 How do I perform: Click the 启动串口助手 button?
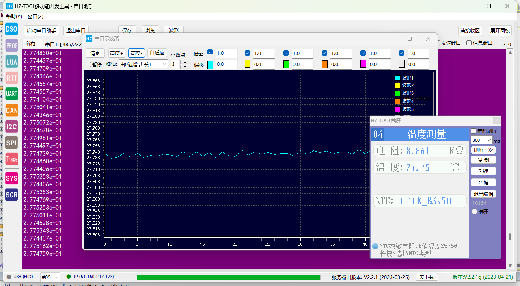(x=41, y=31)
